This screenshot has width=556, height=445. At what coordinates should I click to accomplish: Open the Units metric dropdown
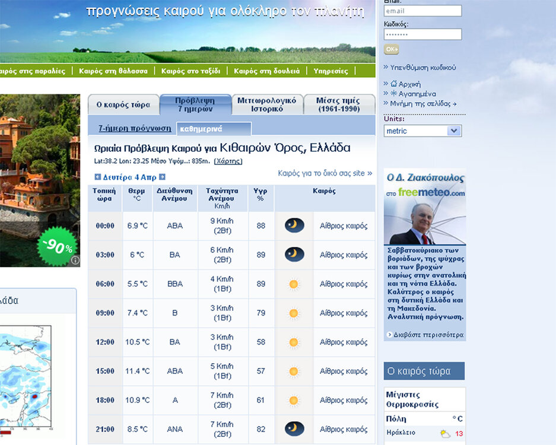coord(422,131)
